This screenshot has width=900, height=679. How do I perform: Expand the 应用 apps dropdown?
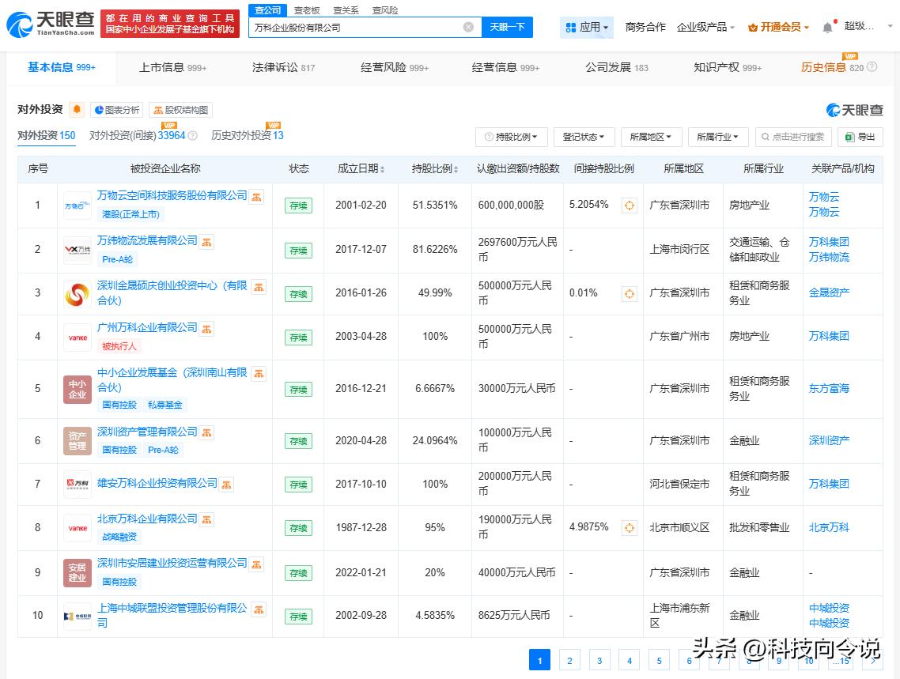tap(587, 27)
